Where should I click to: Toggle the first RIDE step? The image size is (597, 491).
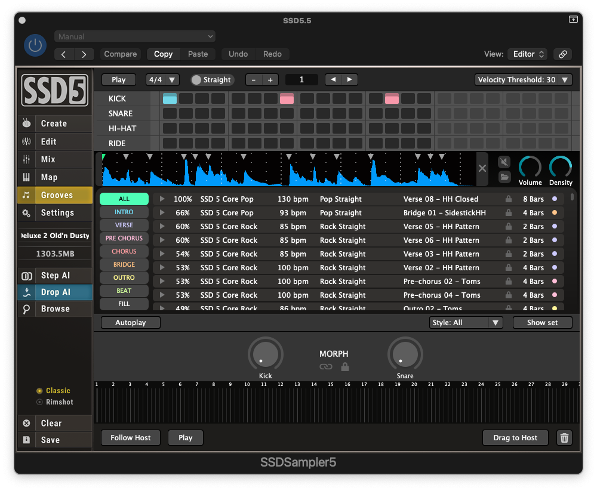pyautogui.click(x=170, y=143)
